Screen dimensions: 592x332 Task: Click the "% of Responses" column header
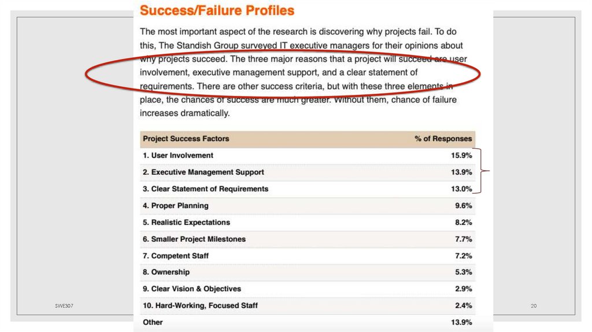[443, 139]
